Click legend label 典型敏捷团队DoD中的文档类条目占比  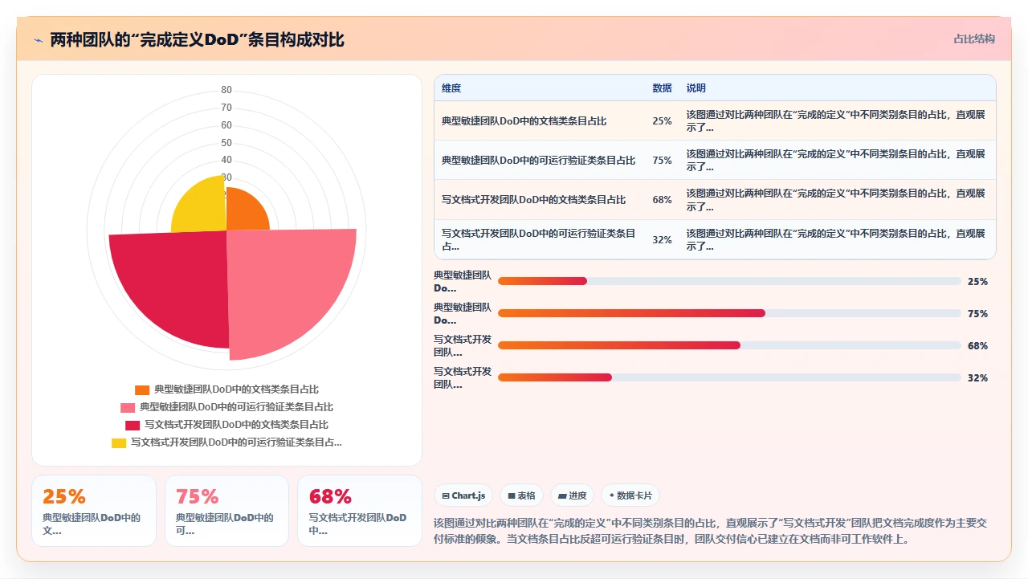237,389
